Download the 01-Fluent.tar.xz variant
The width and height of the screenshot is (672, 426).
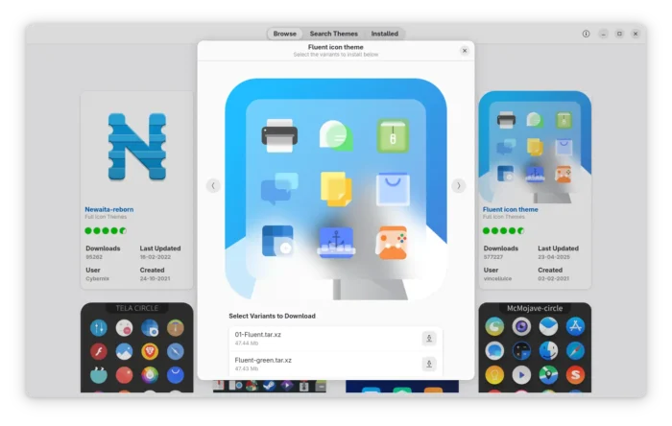[x=429, y=339]
